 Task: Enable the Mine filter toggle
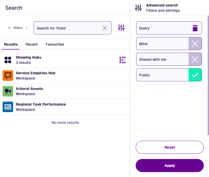click(x=195, y=44)
